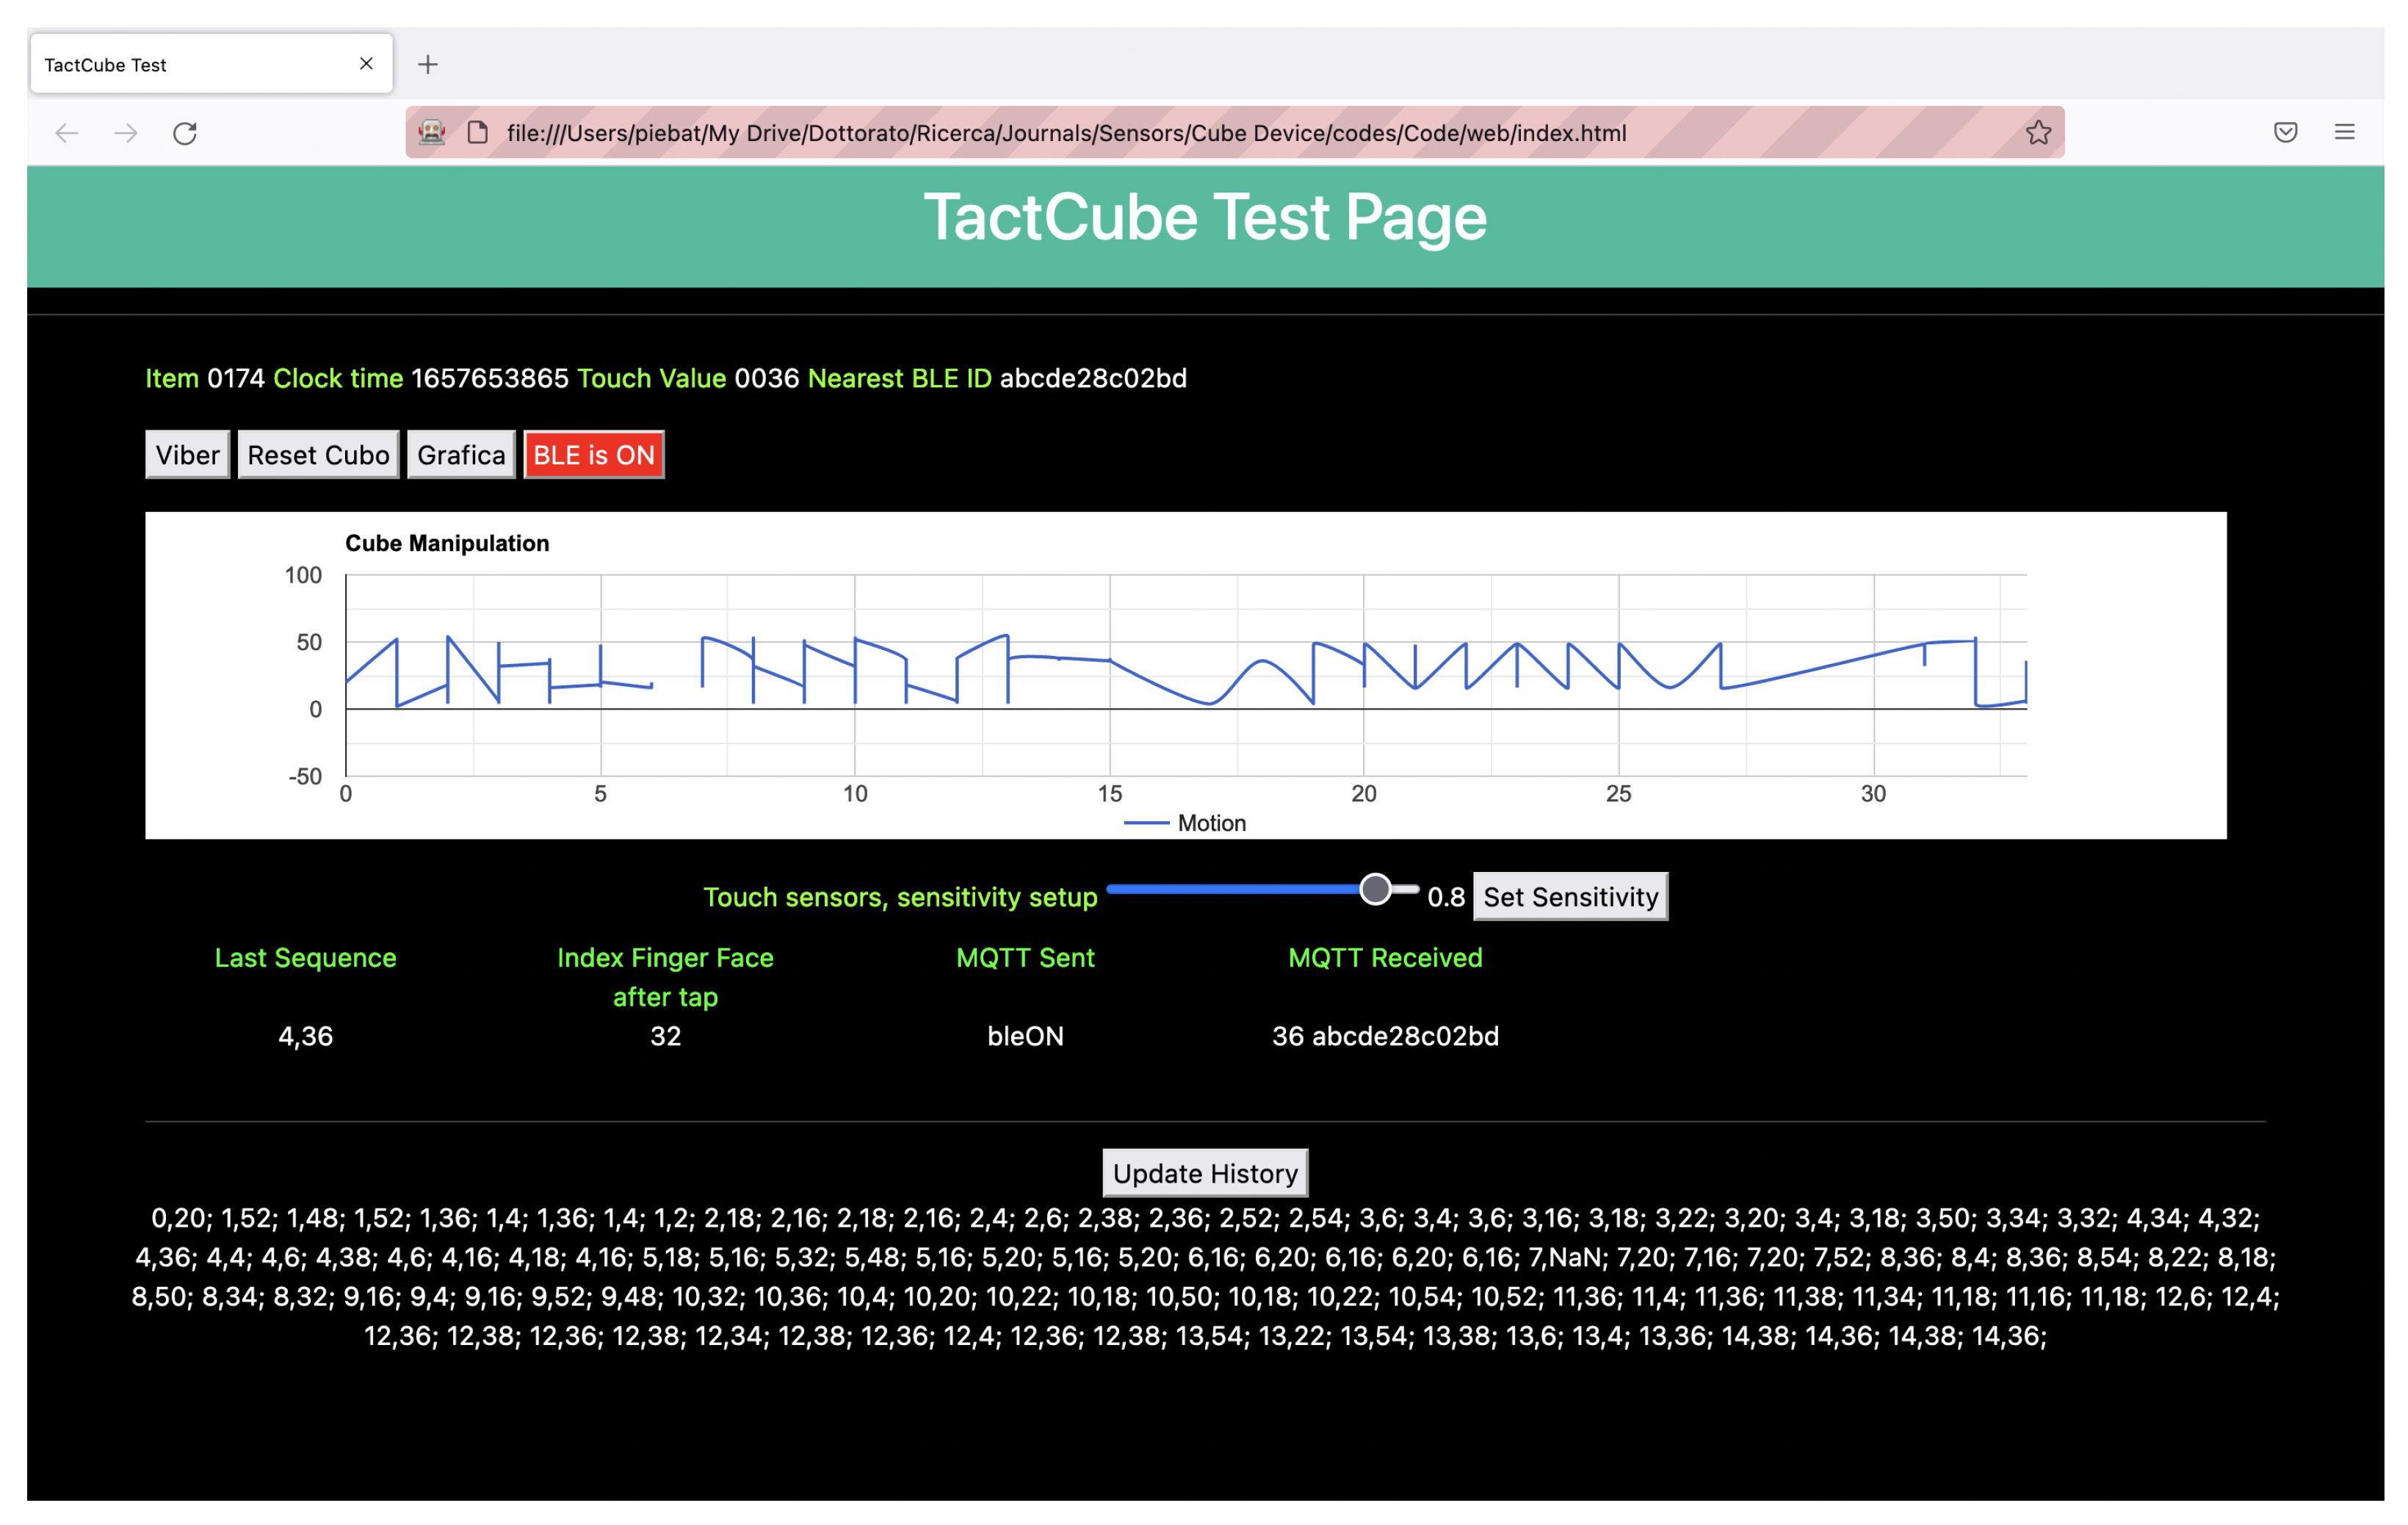Open a new tab with plus icon
This screenshot has height=1525, width=2408.
pyautogui.click(x=428, y=65)
